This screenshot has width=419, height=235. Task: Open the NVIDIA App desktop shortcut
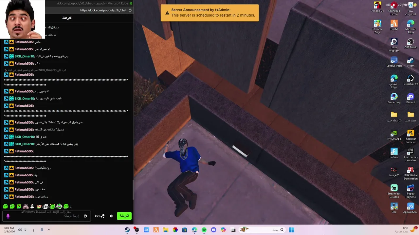coord(394,135)
